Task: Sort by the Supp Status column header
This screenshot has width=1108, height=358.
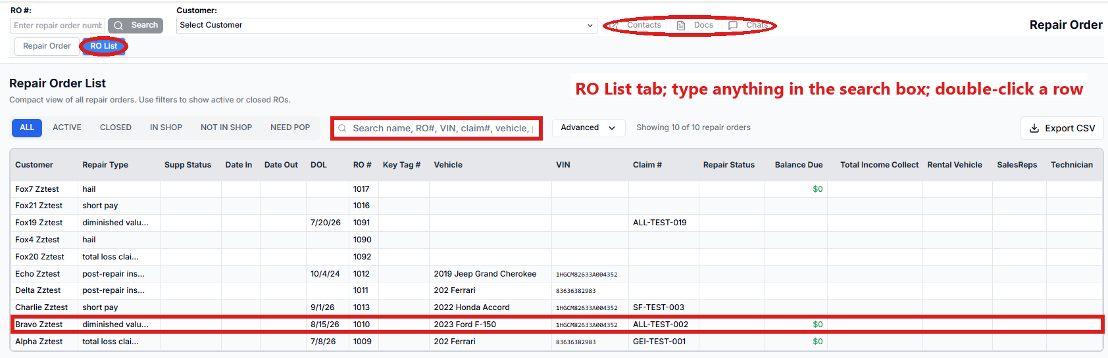Action: [x=188, y=165]
